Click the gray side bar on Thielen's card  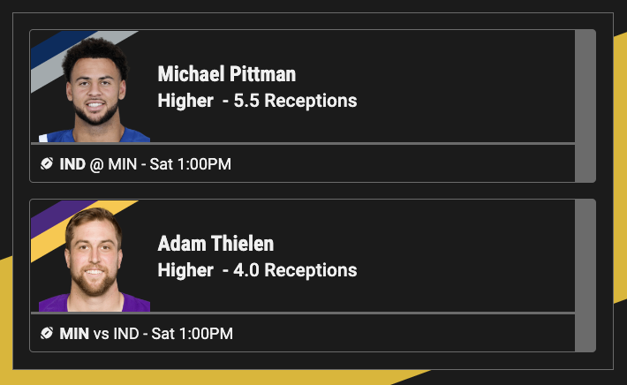585,276
